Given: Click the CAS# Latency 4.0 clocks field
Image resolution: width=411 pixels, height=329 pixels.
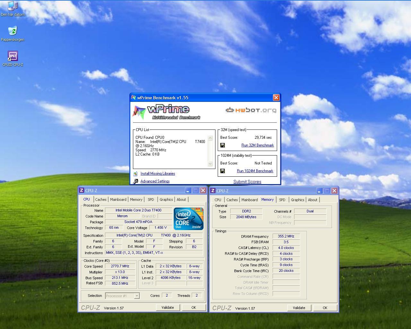Looking at the screenshot, I should click(286, 248).
